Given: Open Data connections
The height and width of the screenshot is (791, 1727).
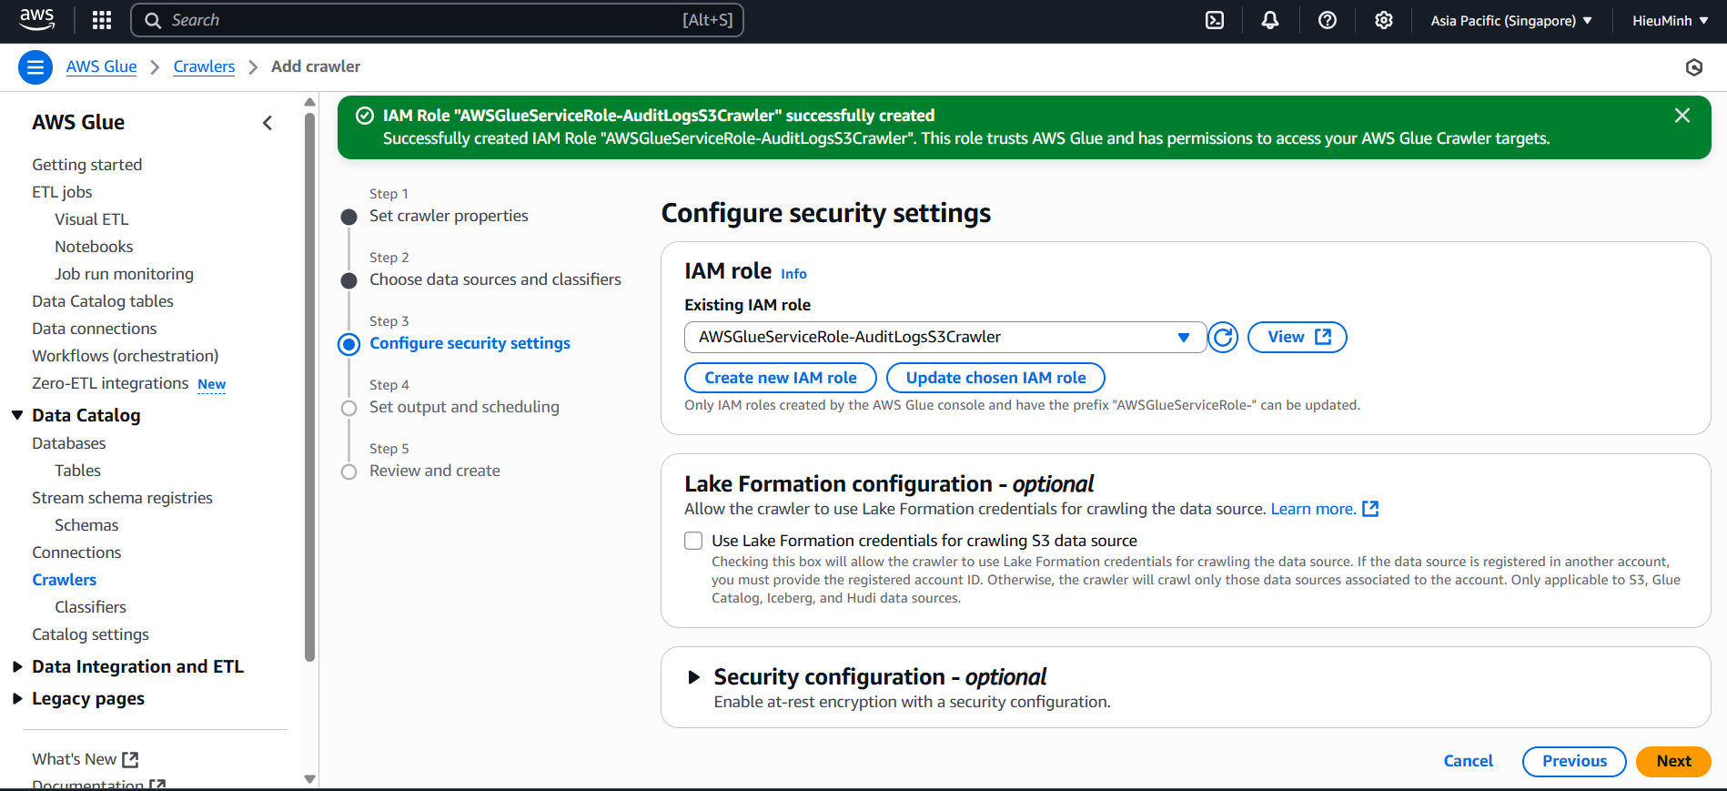Looking at the screenshot, I should pyautogui.click(x=95, y=329).
